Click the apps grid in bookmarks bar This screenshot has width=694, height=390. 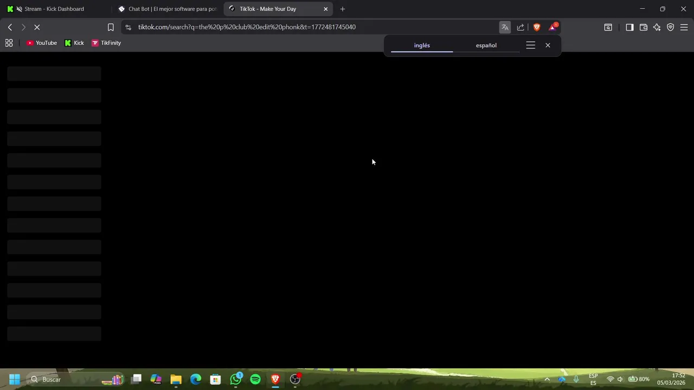point(9,43)
